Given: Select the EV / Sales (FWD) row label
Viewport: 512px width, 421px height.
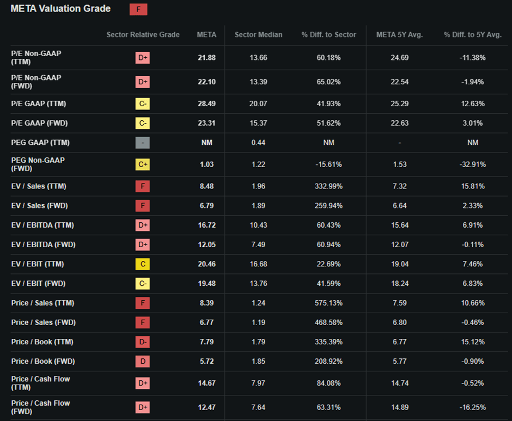Looking at the screenshot, I should click(40, 206).
